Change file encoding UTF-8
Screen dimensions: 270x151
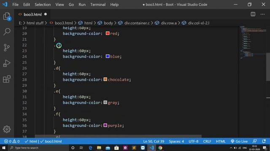pyautogui.click(x=193, y=141)
